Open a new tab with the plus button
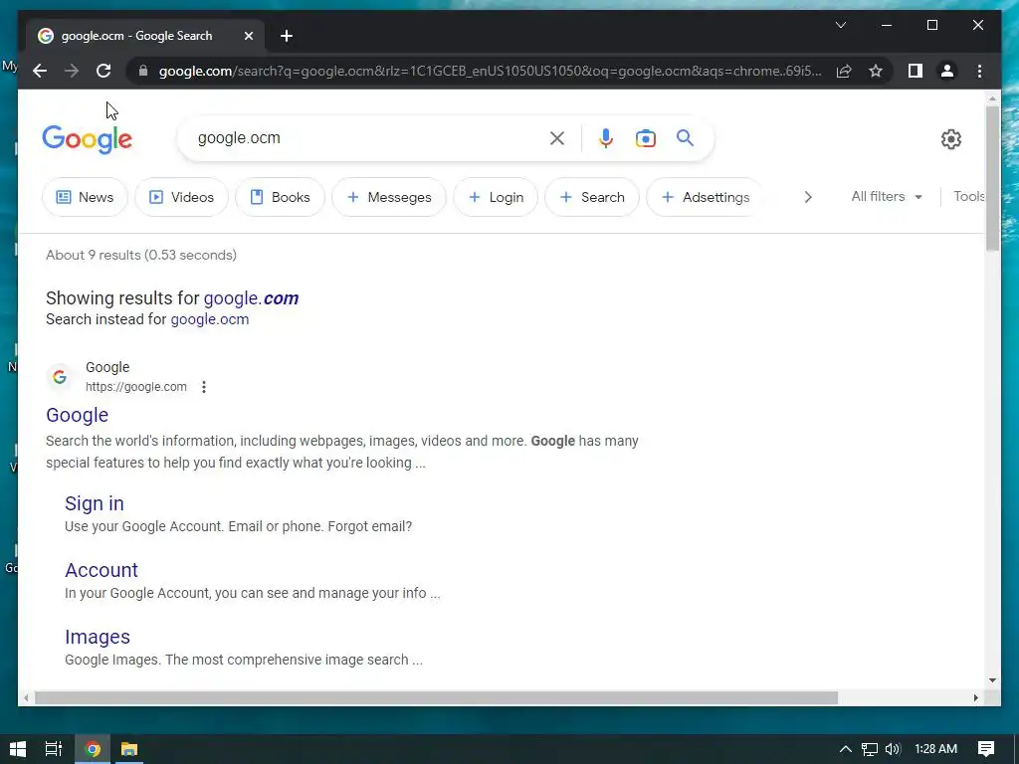Screen dimensions: 1019x764 point(287,36)
